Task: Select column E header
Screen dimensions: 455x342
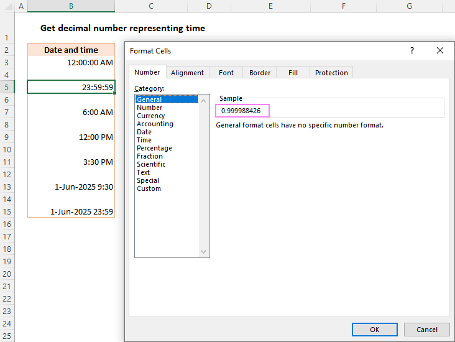Action: point(270,6)
